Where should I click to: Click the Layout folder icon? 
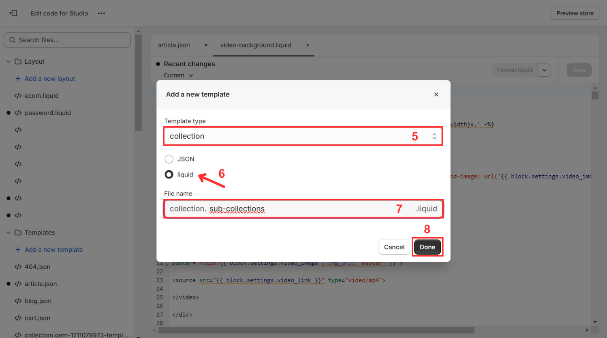18,62
